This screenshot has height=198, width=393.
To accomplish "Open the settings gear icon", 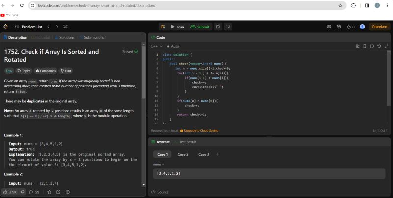I will click(x=339, y=27).
